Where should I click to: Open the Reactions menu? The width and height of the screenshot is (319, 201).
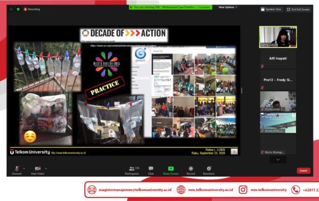point(209,170)
